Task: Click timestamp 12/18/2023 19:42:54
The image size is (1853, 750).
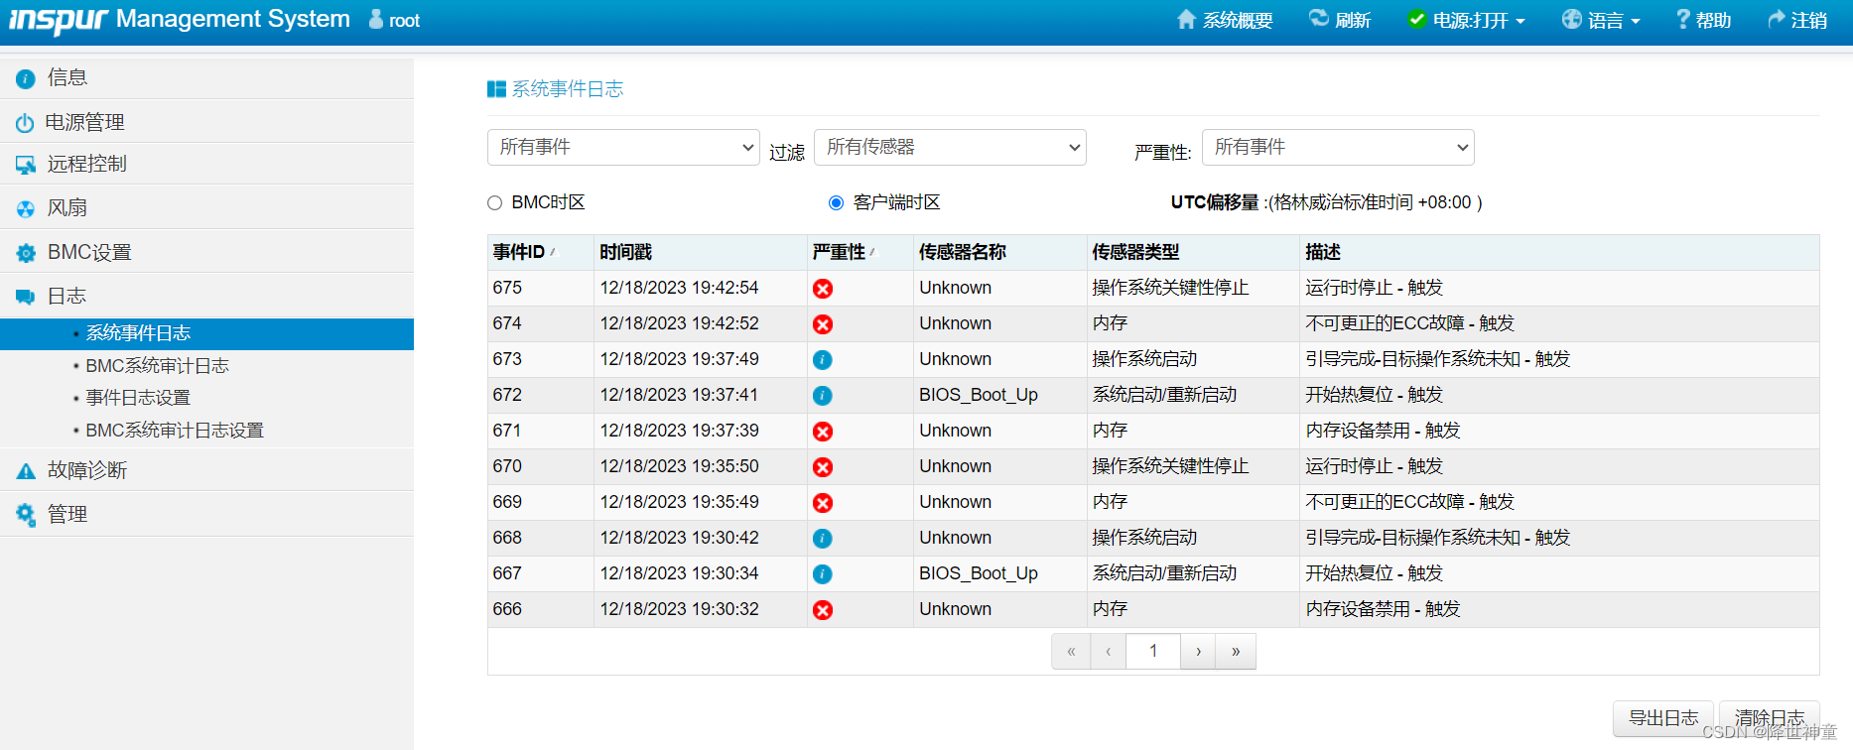Action: pos(679,288)
